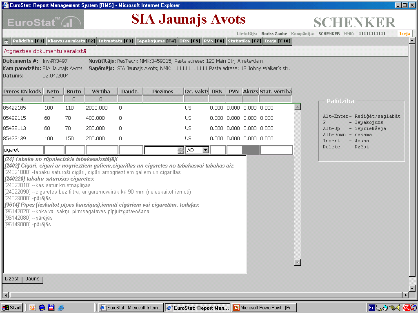Click the page vertical scrollbar up arrow

(x=412, y=41)
